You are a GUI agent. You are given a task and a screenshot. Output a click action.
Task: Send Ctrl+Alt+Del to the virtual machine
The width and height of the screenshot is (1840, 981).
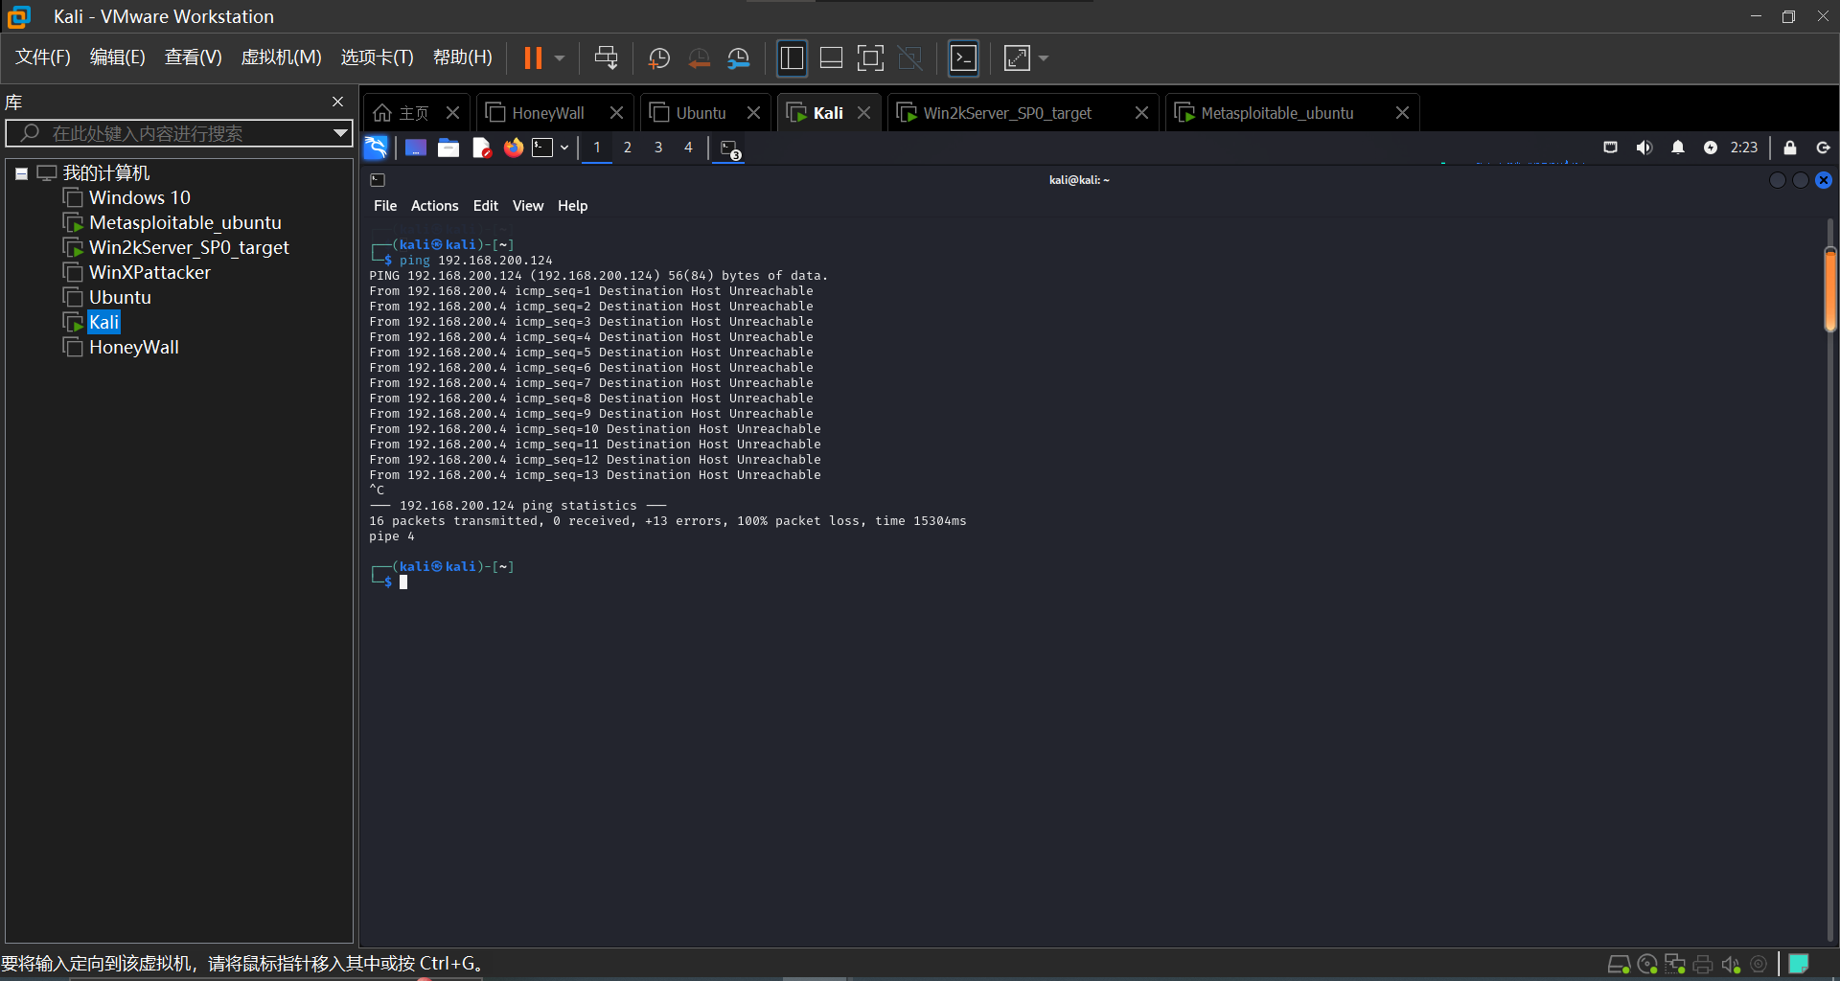click(x=606, y=58)
